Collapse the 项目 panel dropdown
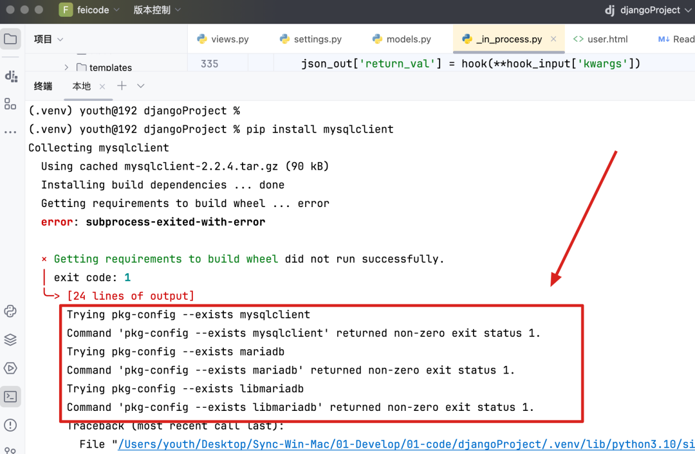The width and height of the screenshot is (695, 454). (x=59, y=39)
